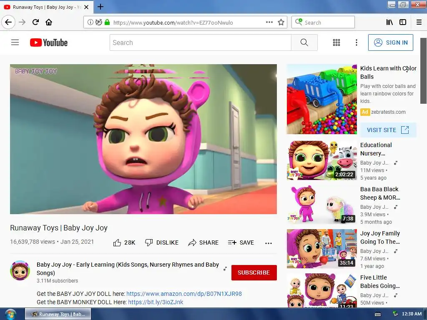The image size is (427, 320).
Task: Open YouTube settings three-dot menu
Action: (356, 42)
